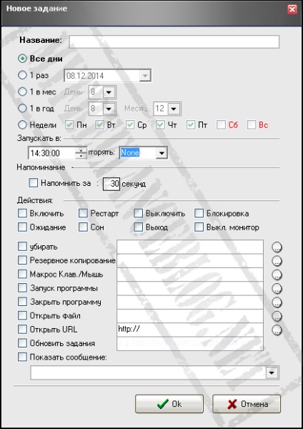The width and height of the screenshot is (303, 429).
Task: Click browse button for Закрыть программу
Action: click(277, 302)
